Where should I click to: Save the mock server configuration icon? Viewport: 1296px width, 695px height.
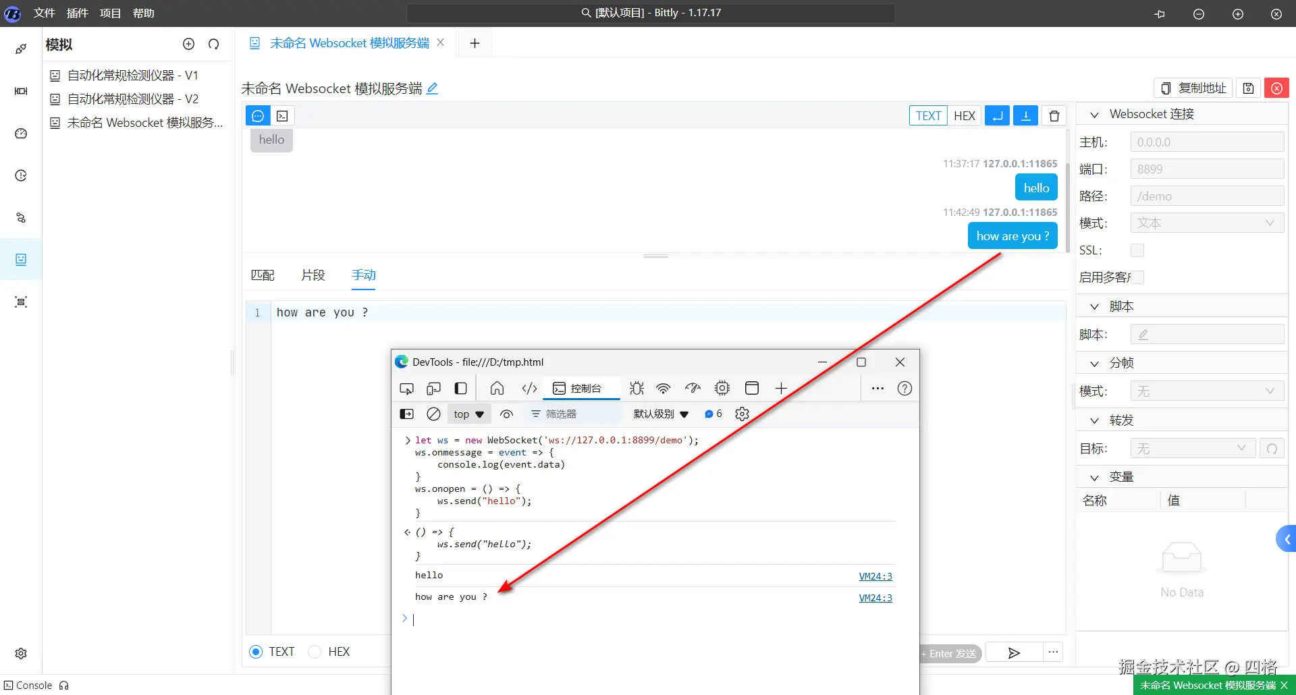(x=1248, y=88)
